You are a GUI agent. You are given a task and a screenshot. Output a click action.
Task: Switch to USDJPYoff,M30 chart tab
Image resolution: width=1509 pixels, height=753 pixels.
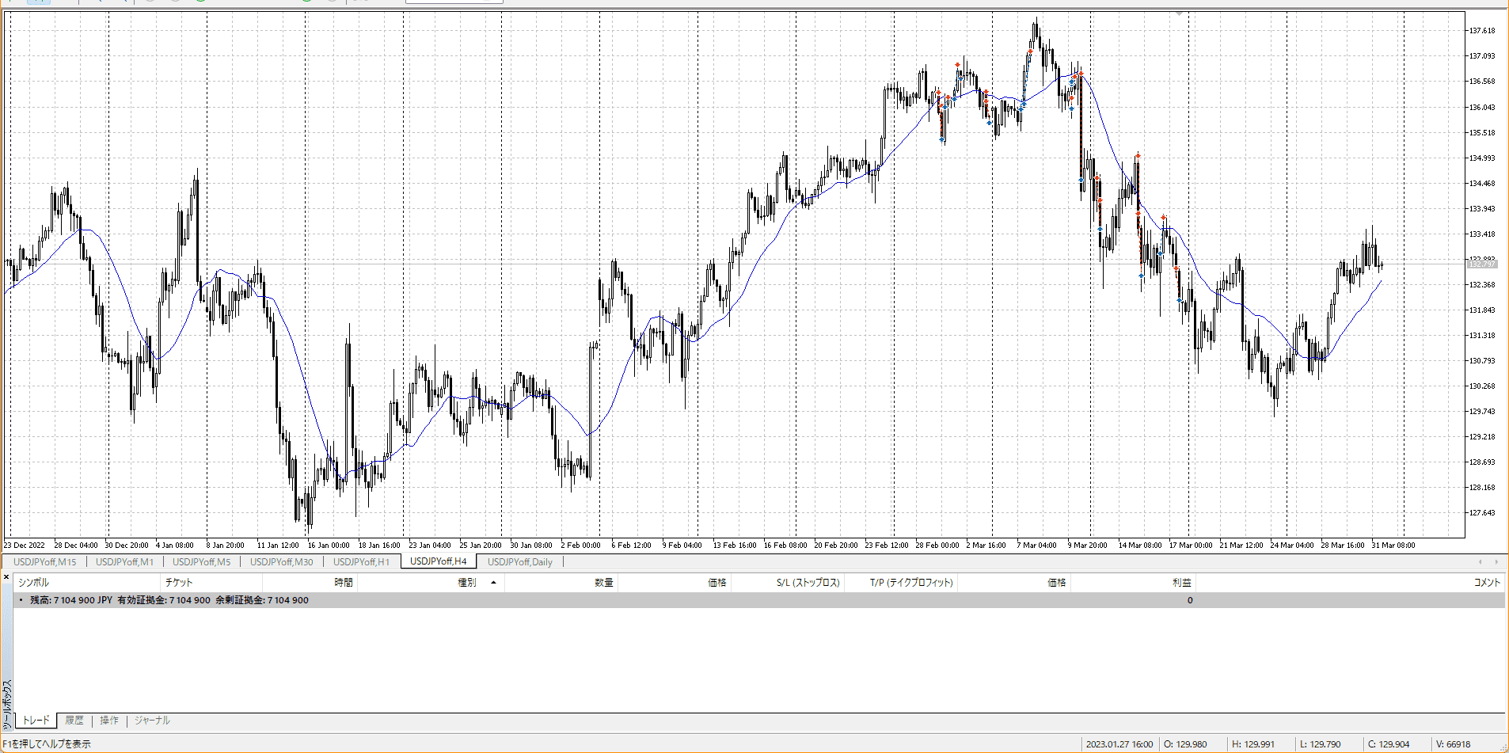[281, 562]
